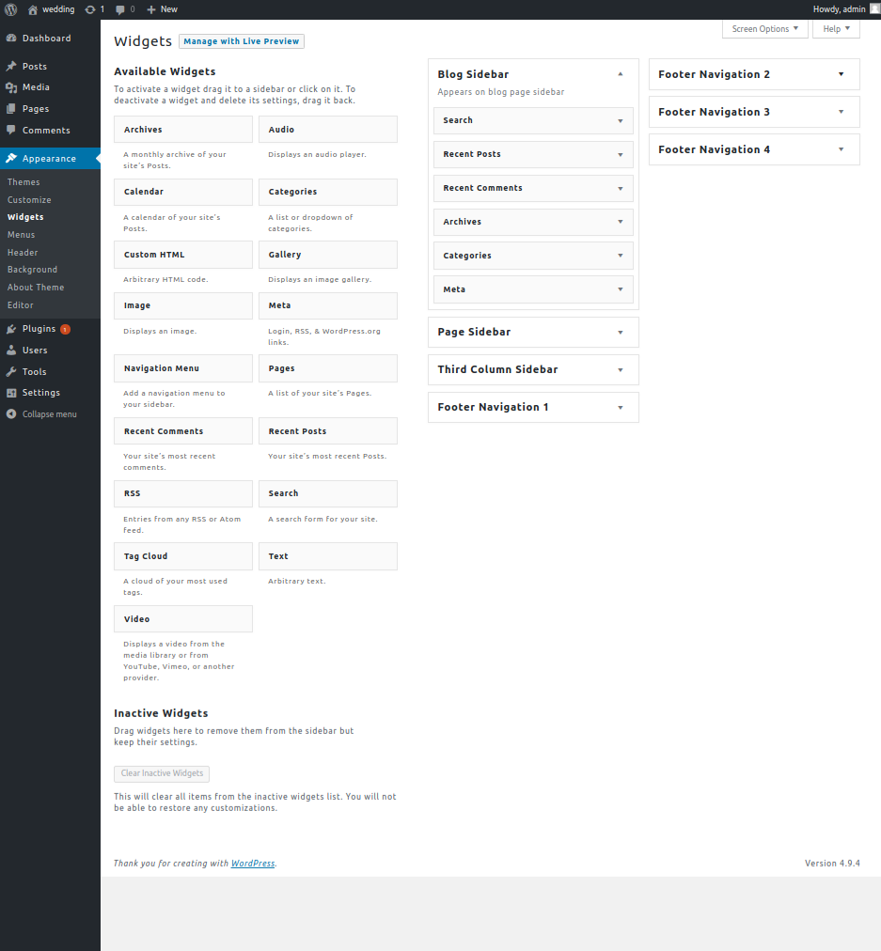The image size is (881, 951).
Task: Expand the Recent Posts widget in Blog Sidebar
Action: click(x=621, y=154)
